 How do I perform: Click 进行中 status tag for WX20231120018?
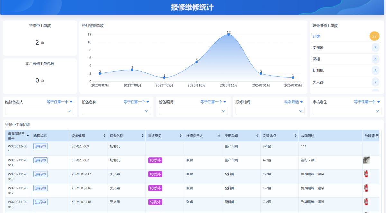pos(41,174)
